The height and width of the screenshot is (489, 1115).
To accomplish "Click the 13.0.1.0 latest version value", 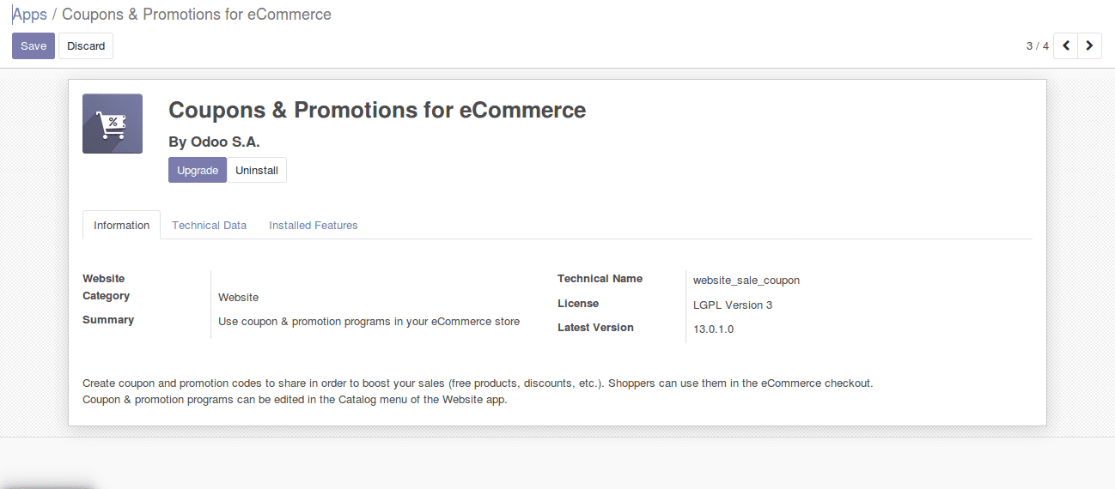I will [x=714, y=329].
